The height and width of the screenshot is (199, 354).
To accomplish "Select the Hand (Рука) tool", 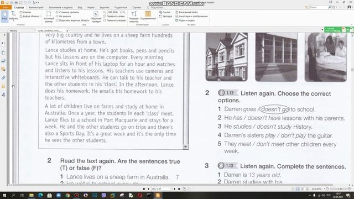I will tap(4, 16).
